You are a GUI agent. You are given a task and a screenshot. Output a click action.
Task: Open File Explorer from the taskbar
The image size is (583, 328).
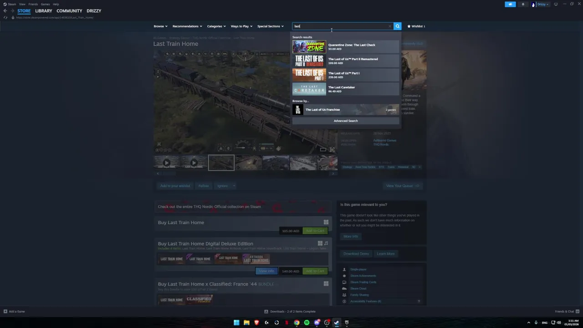[x=246, y=323]
